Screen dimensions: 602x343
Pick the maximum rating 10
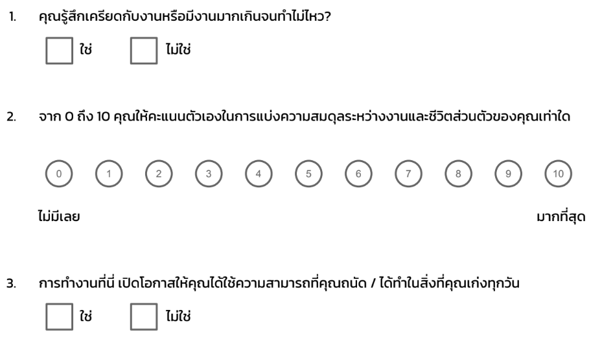[558, 174]
